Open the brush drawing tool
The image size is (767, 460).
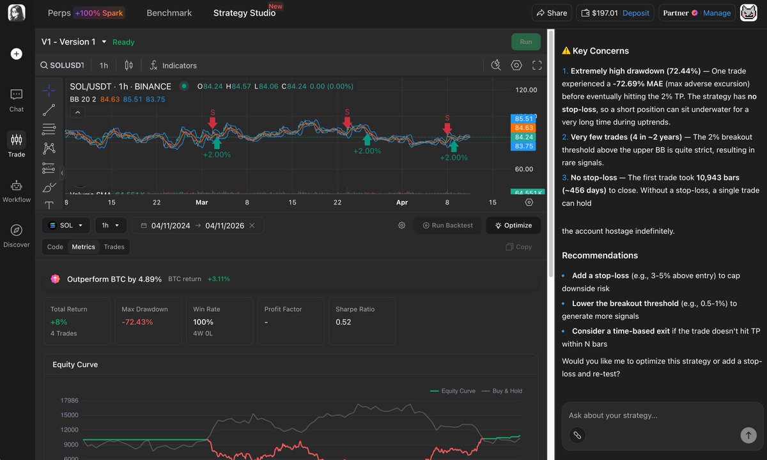coord(49,187)
